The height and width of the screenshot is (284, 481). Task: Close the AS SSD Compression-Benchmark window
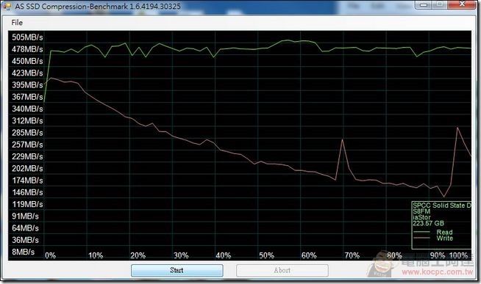463,4
